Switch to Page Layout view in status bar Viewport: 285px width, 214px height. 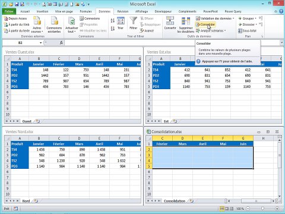point(227,209)
